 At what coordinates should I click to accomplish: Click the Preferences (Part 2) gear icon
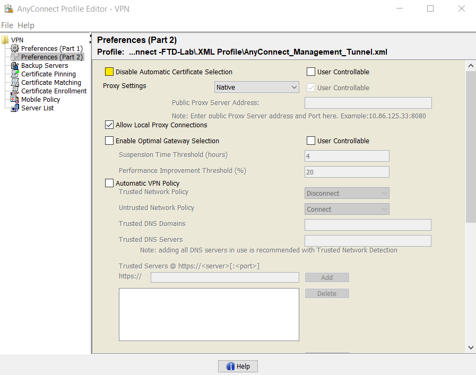pyautogui.click(x=14, y=57)
